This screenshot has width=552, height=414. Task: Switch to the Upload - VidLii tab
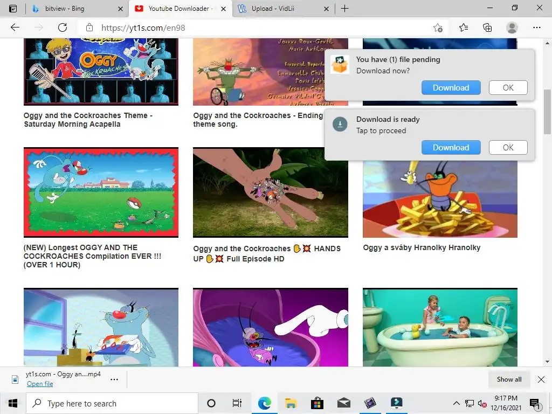(284, 9)
